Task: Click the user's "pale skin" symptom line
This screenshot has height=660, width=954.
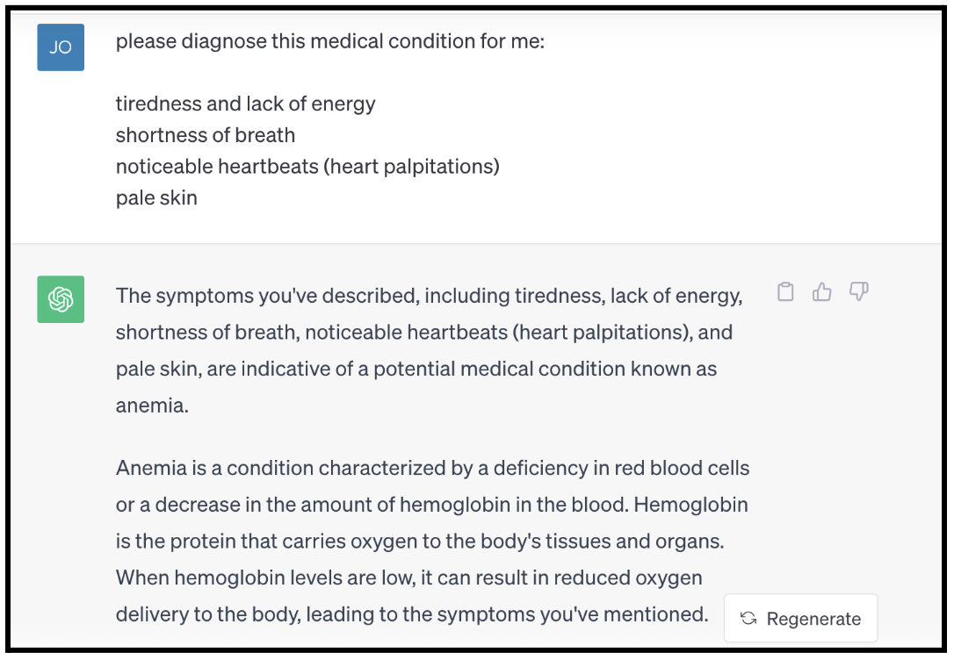Action: [x=156, y=197]
